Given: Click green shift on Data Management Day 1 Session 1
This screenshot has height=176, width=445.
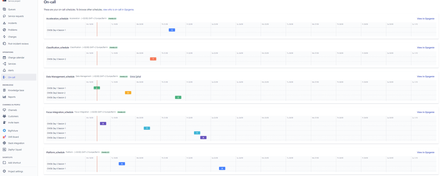Looking at the screenshot, I should pos(97,88).
